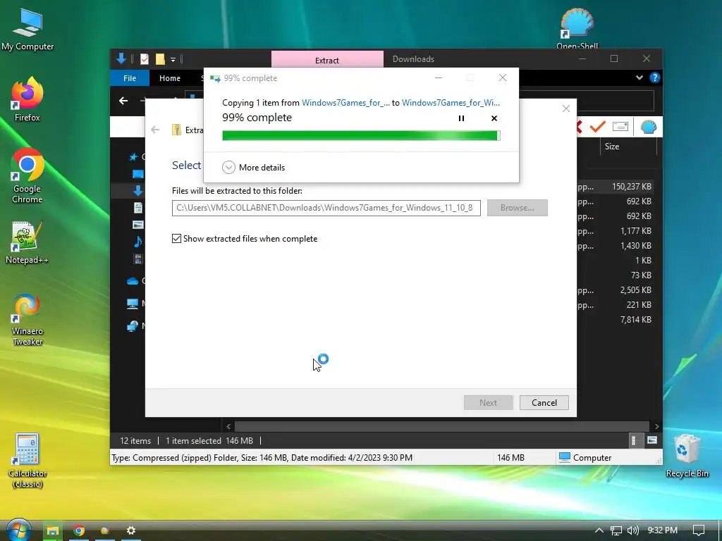Open My Computer desktop icon
This screenshot has width=722, height=541.
(27, 29)
